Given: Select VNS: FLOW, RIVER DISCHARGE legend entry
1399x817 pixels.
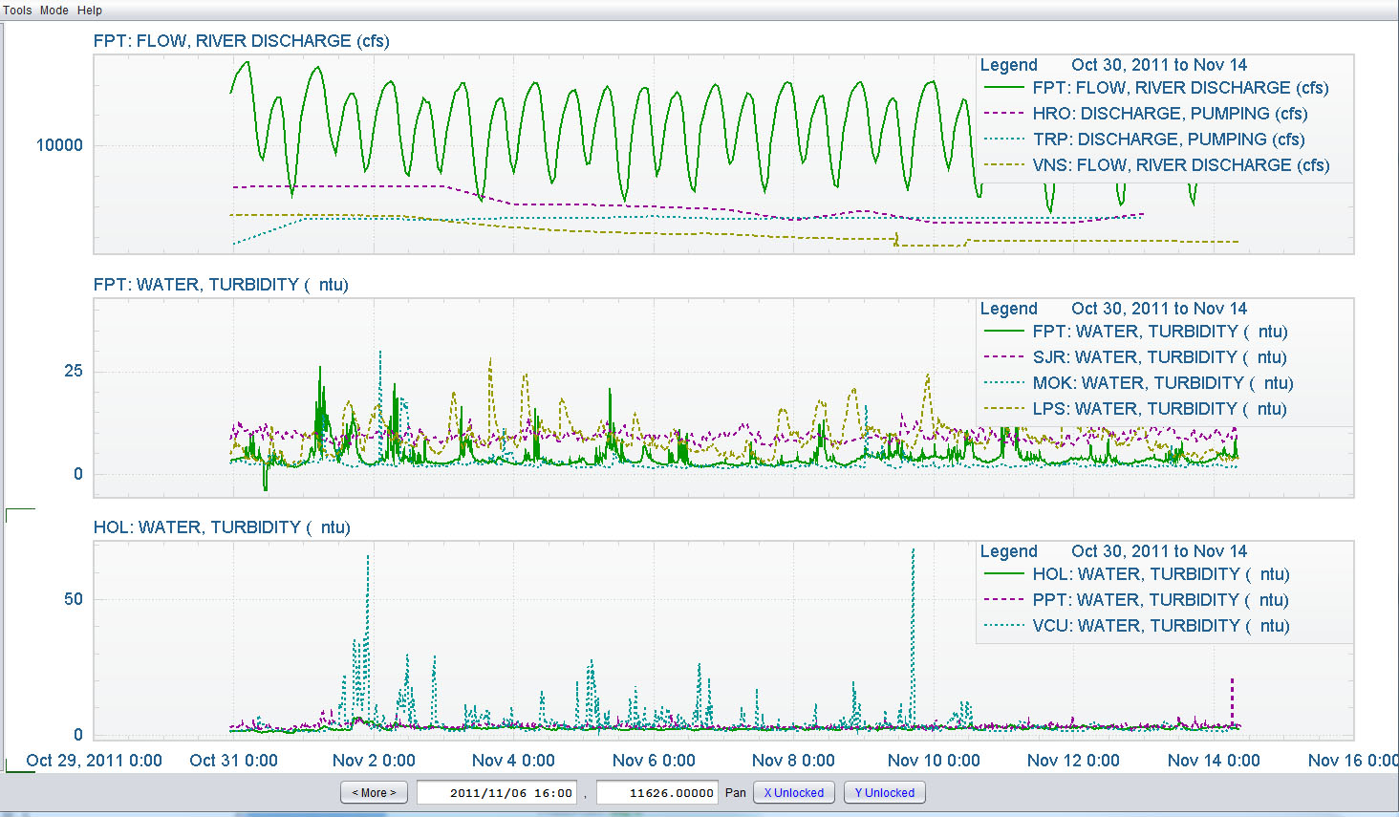Looking at the screenshot, I should point(1156,165).
